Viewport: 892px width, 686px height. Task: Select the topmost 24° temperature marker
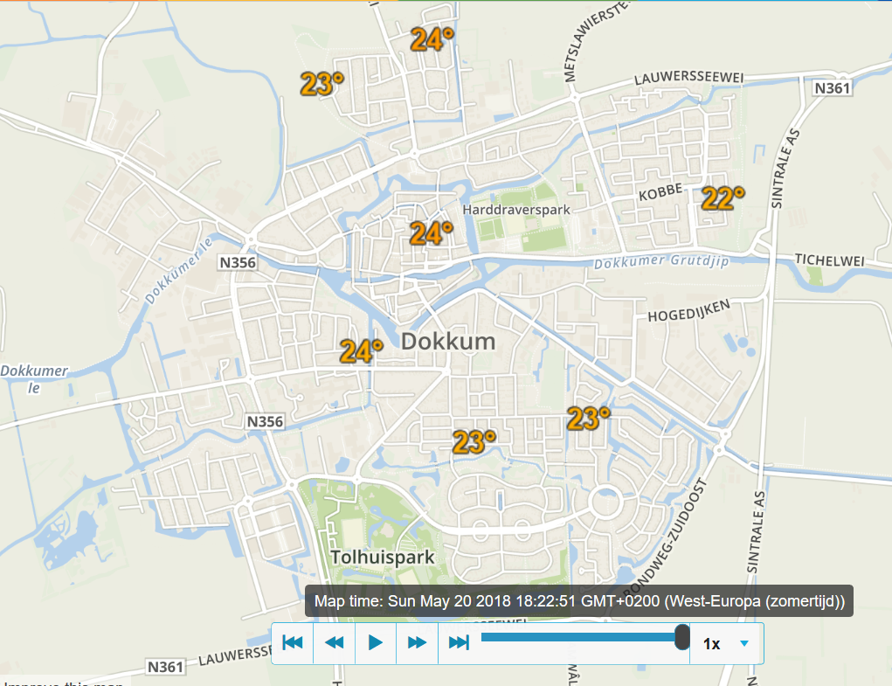coord(432,39)
